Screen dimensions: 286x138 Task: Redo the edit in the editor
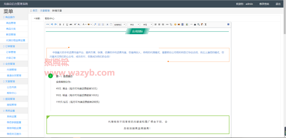click(x=56, y=24)
